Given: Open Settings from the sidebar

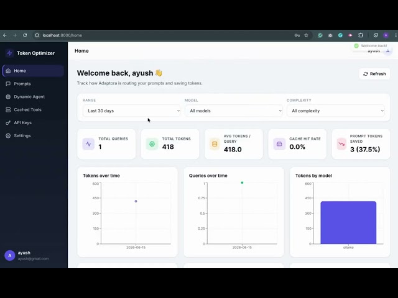Looking at the screenshot, I should (x=33, y=135).
